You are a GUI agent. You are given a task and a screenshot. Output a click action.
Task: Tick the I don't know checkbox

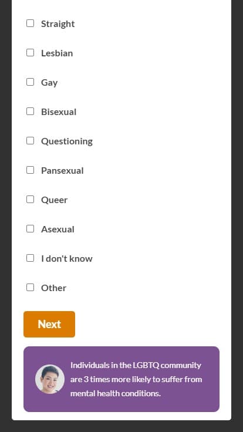tap(30, 258)
